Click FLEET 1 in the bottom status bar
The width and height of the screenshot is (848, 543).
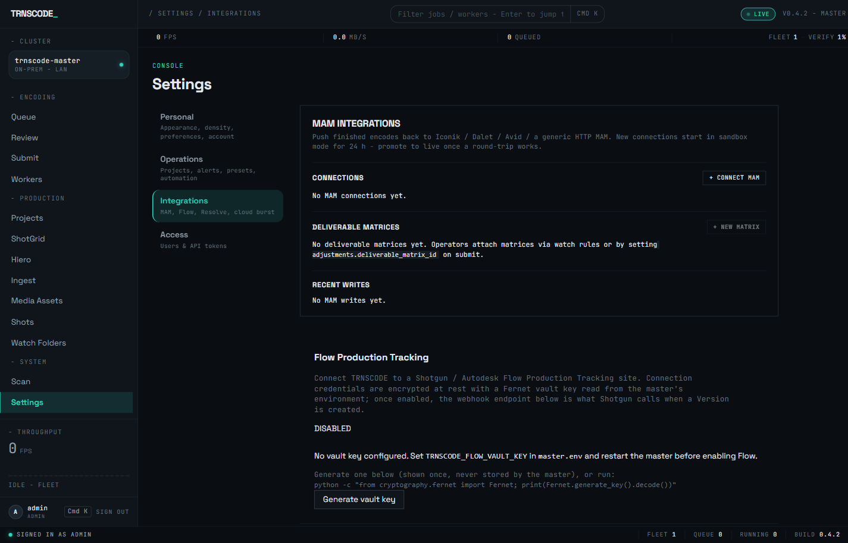click(x=661, y=535)
